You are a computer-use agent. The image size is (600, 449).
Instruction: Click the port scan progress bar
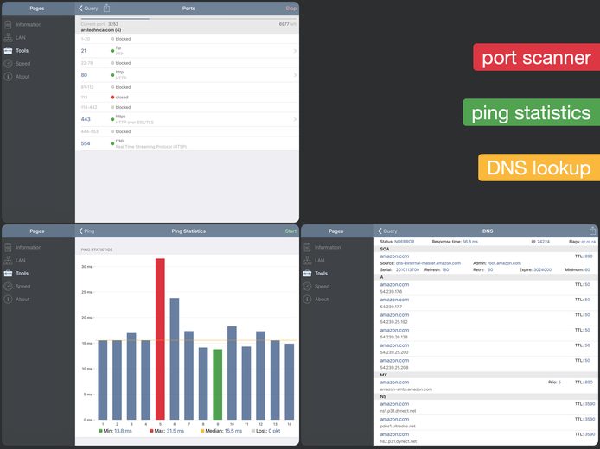[x=188, y=18]
